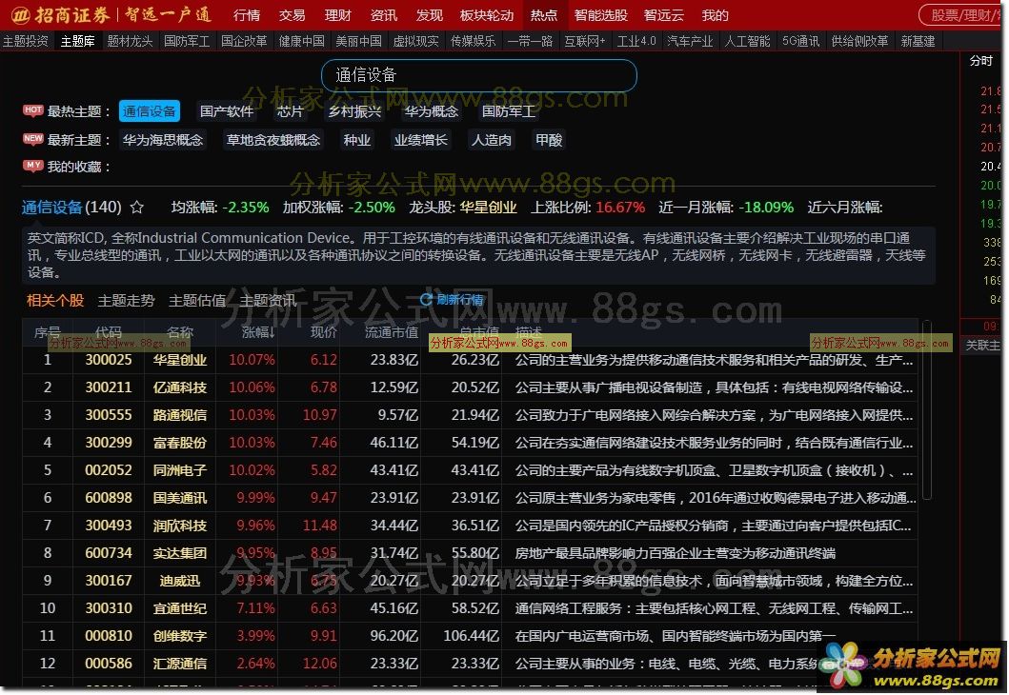Select the 人造肉 new theme tag
The image size is (1009, 695).
coord(492,140)
